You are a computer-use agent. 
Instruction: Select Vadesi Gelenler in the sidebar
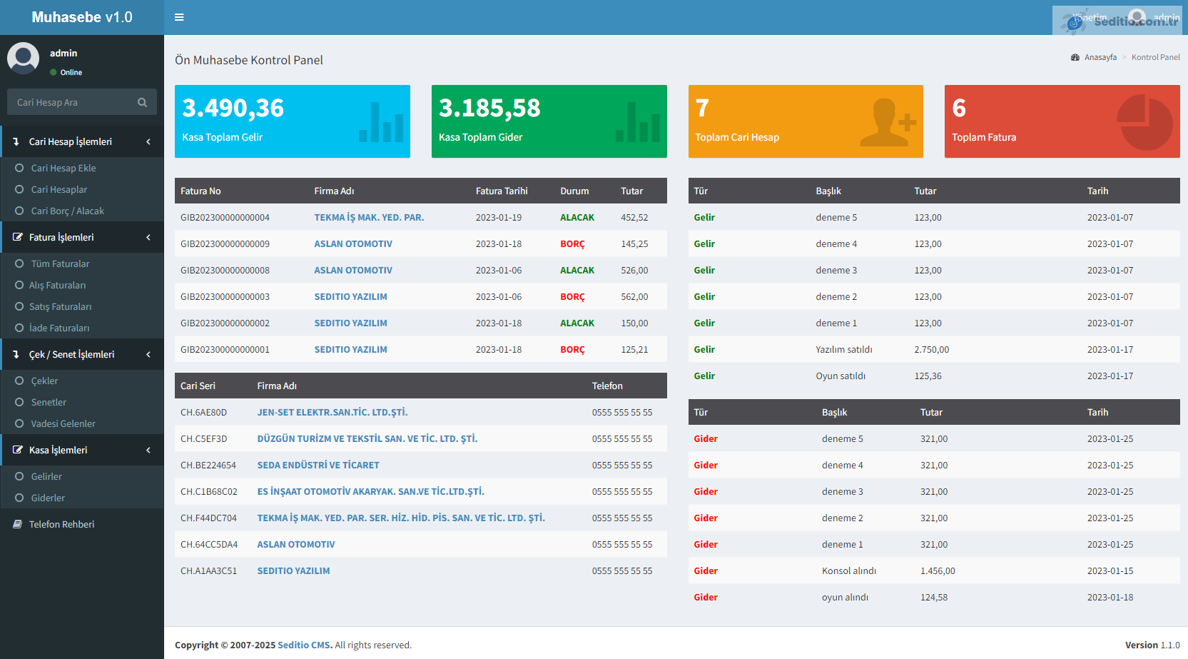pos(63,423)
